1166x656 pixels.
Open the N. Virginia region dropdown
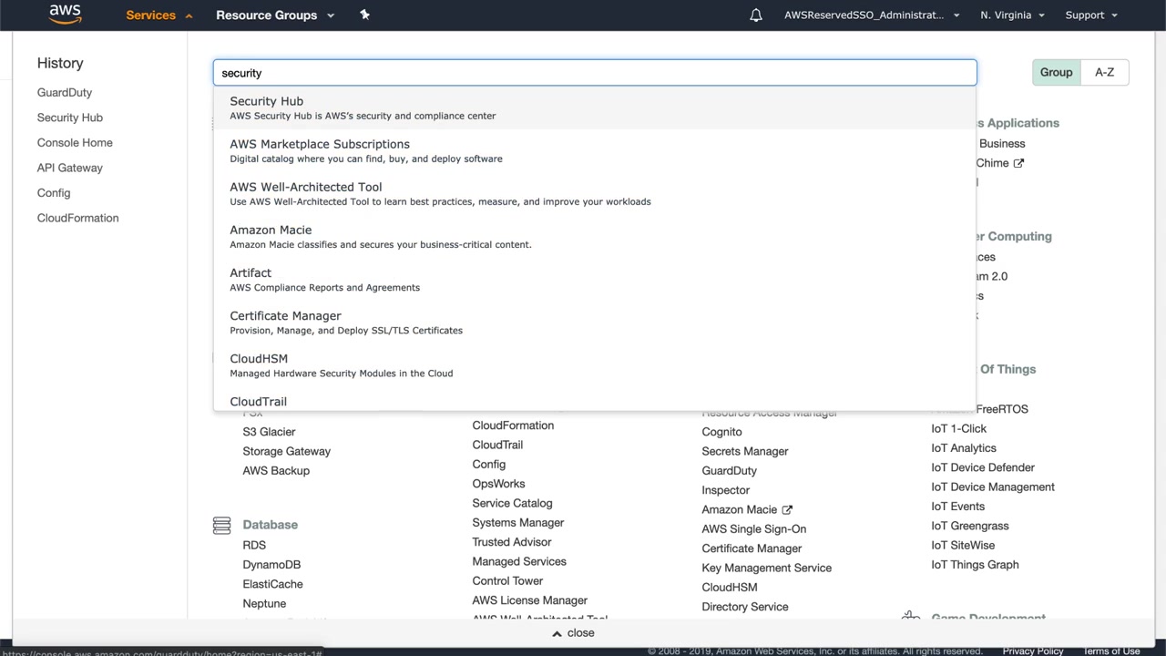pos(1012,15)
